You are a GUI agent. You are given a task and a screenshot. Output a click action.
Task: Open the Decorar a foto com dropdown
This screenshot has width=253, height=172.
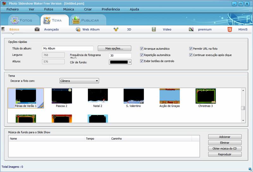tap(79, 81)
